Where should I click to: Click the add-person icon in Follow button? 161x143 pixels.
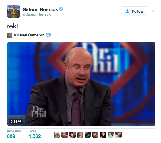click(128, 11)
